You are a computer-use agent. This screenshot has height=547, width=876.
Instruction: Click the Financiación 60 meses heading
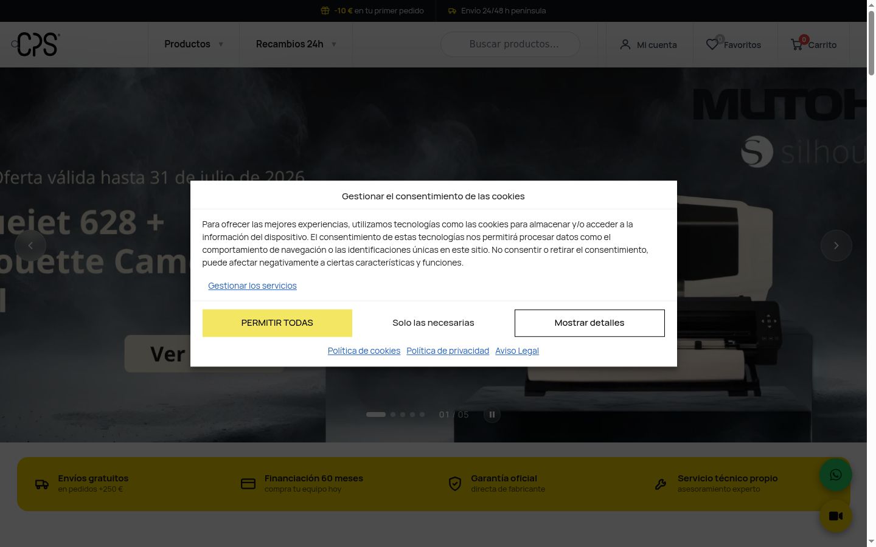click(314, 478)
